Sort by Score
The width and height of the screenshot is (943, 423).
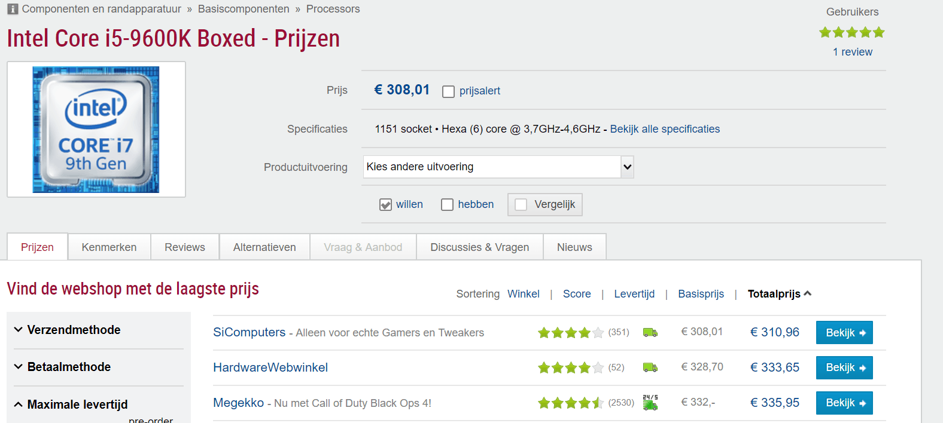coord(577,294)
